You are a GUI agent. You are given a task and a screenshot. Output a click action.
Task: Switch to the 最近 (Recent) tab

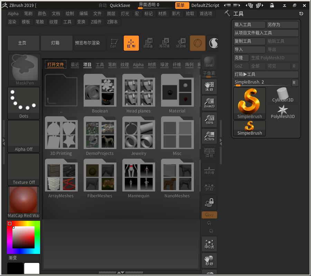75,65
